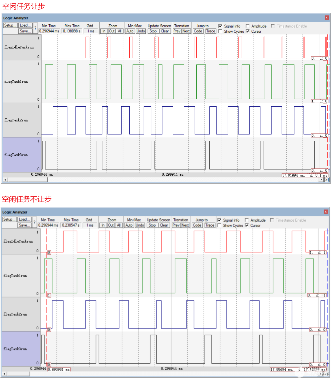
Task: Click Save in the 空闲任务让步 analyzer window
Action: point(25,31)
